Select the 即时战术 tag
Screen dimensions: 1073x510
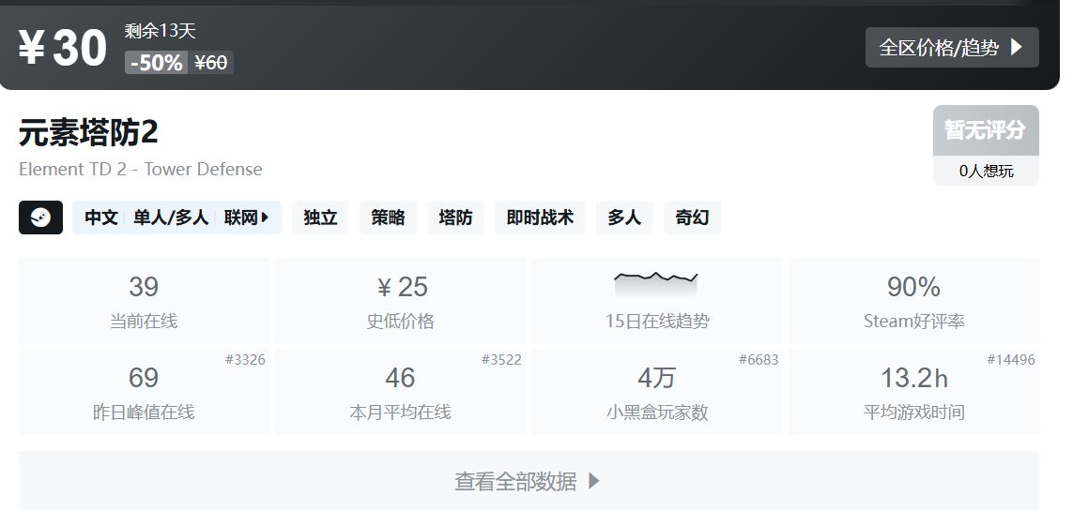540,217
